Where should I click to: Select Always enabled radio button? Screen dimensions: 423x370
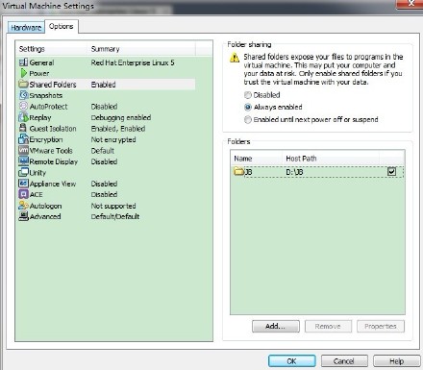(x=248, y=107)
